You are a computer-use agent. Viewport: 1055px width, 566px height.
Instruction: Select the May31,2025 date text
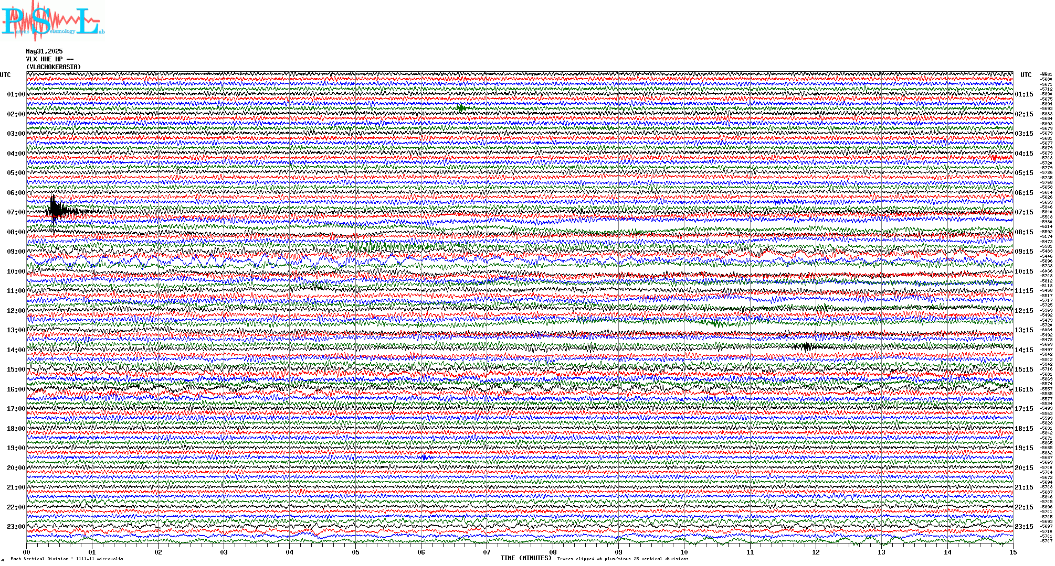45,51
